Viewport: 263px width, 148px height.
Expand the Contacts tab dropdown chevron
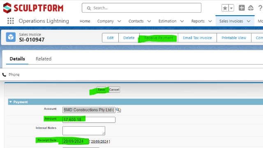point(149,21)
